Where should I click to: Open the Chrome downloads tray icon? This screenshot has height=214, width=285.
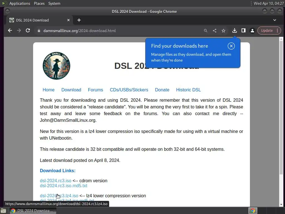point(234,31)
